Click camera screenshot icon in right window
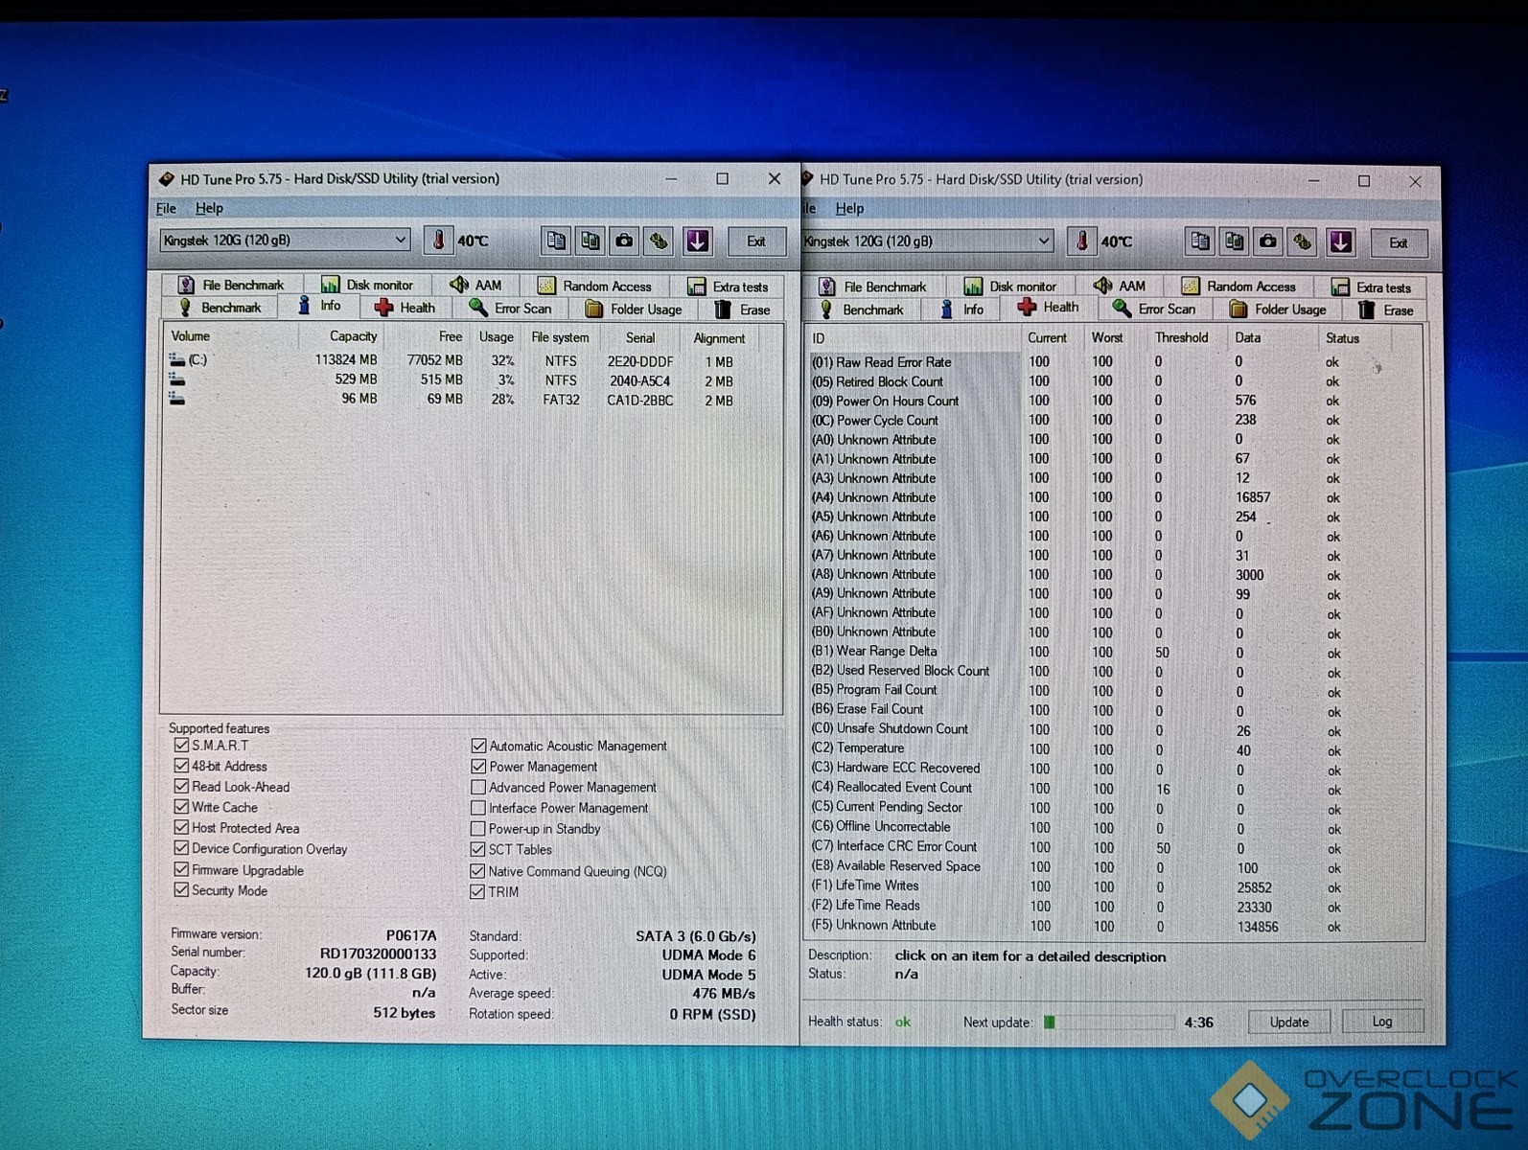Screen dimensions: 1528x1150 [x=1268, y=241]
